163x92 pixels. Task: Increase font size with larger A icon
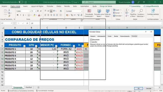tap(38, 11)
